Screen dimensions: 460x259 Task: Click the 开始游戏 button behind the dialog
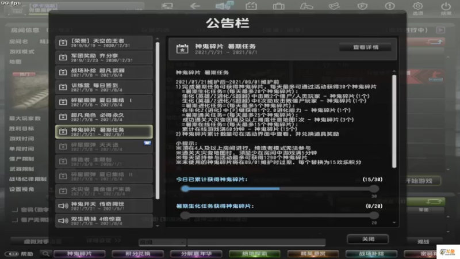pyautogui.click(x=420, y=181)
